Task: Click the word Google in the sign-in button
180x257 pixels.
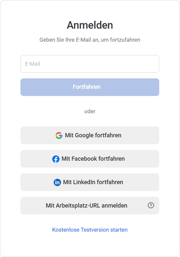Action: coord(84,136)
